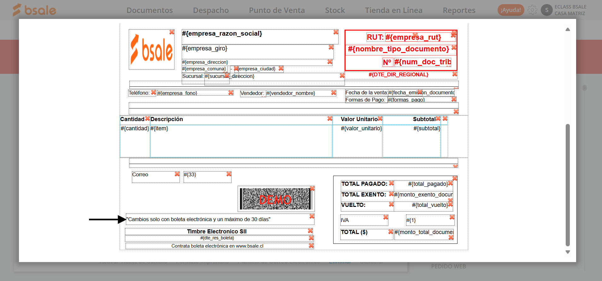Select the Timbre Electronico SII text
Viewport: 602px width, 281px height.
[x=217, y=231]
